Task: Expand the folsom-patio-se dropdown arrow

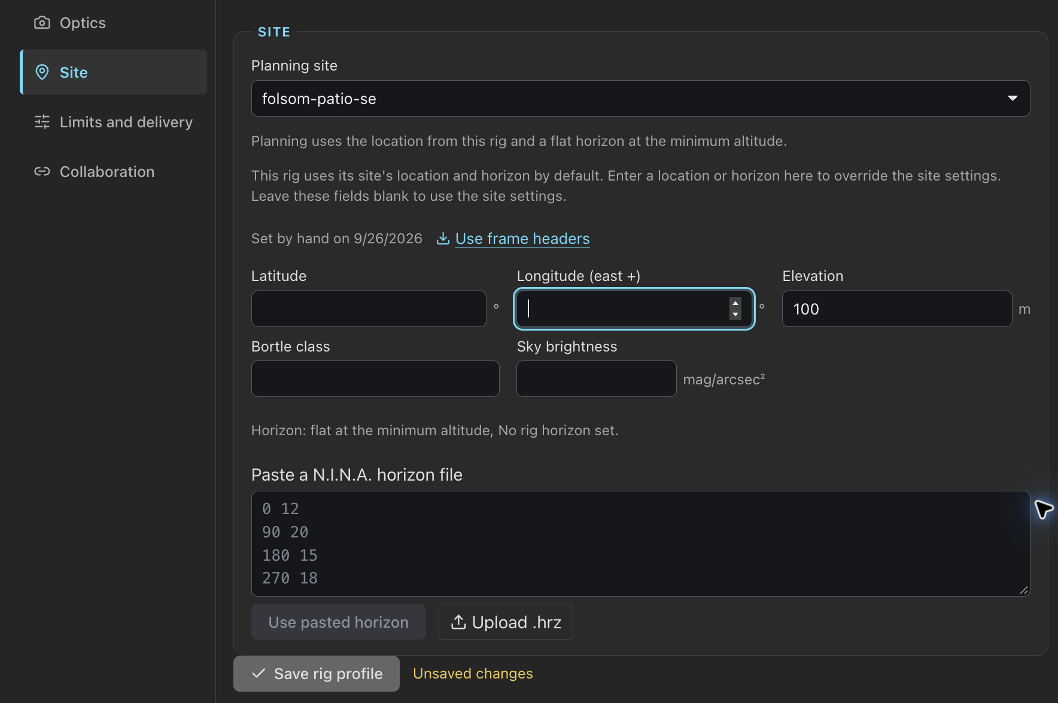Action: [1013, 99]
